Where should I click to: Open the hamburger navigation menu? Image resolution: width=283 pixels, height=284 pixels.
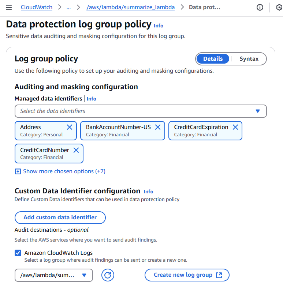pyautogui.click(x=9, y=7)
